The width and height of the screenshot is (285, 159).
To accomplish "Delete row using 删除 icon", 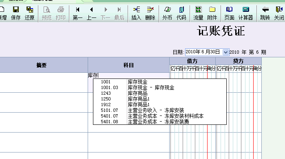I will coord(150,13).
